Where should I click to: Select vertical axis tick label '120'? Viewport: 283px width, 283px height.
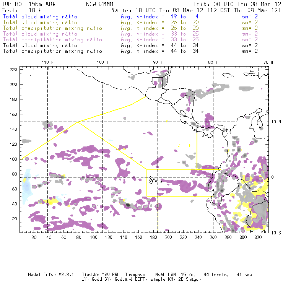click(x=13, y=144)
